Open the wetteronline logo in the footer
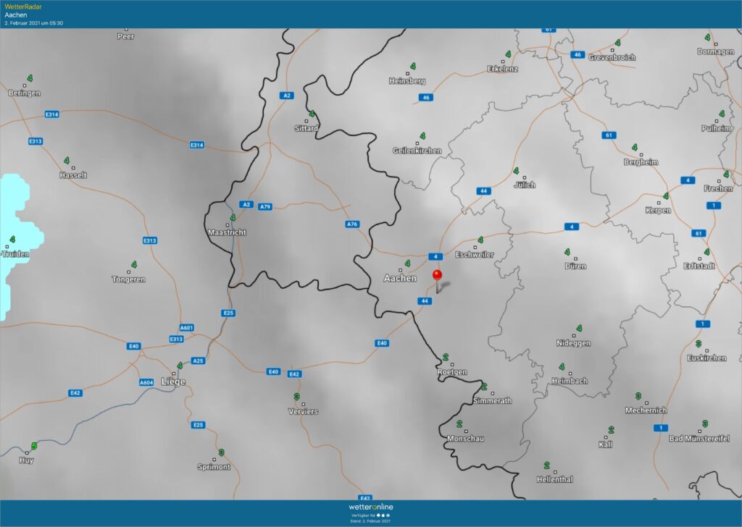 click(x=371, y=507)
